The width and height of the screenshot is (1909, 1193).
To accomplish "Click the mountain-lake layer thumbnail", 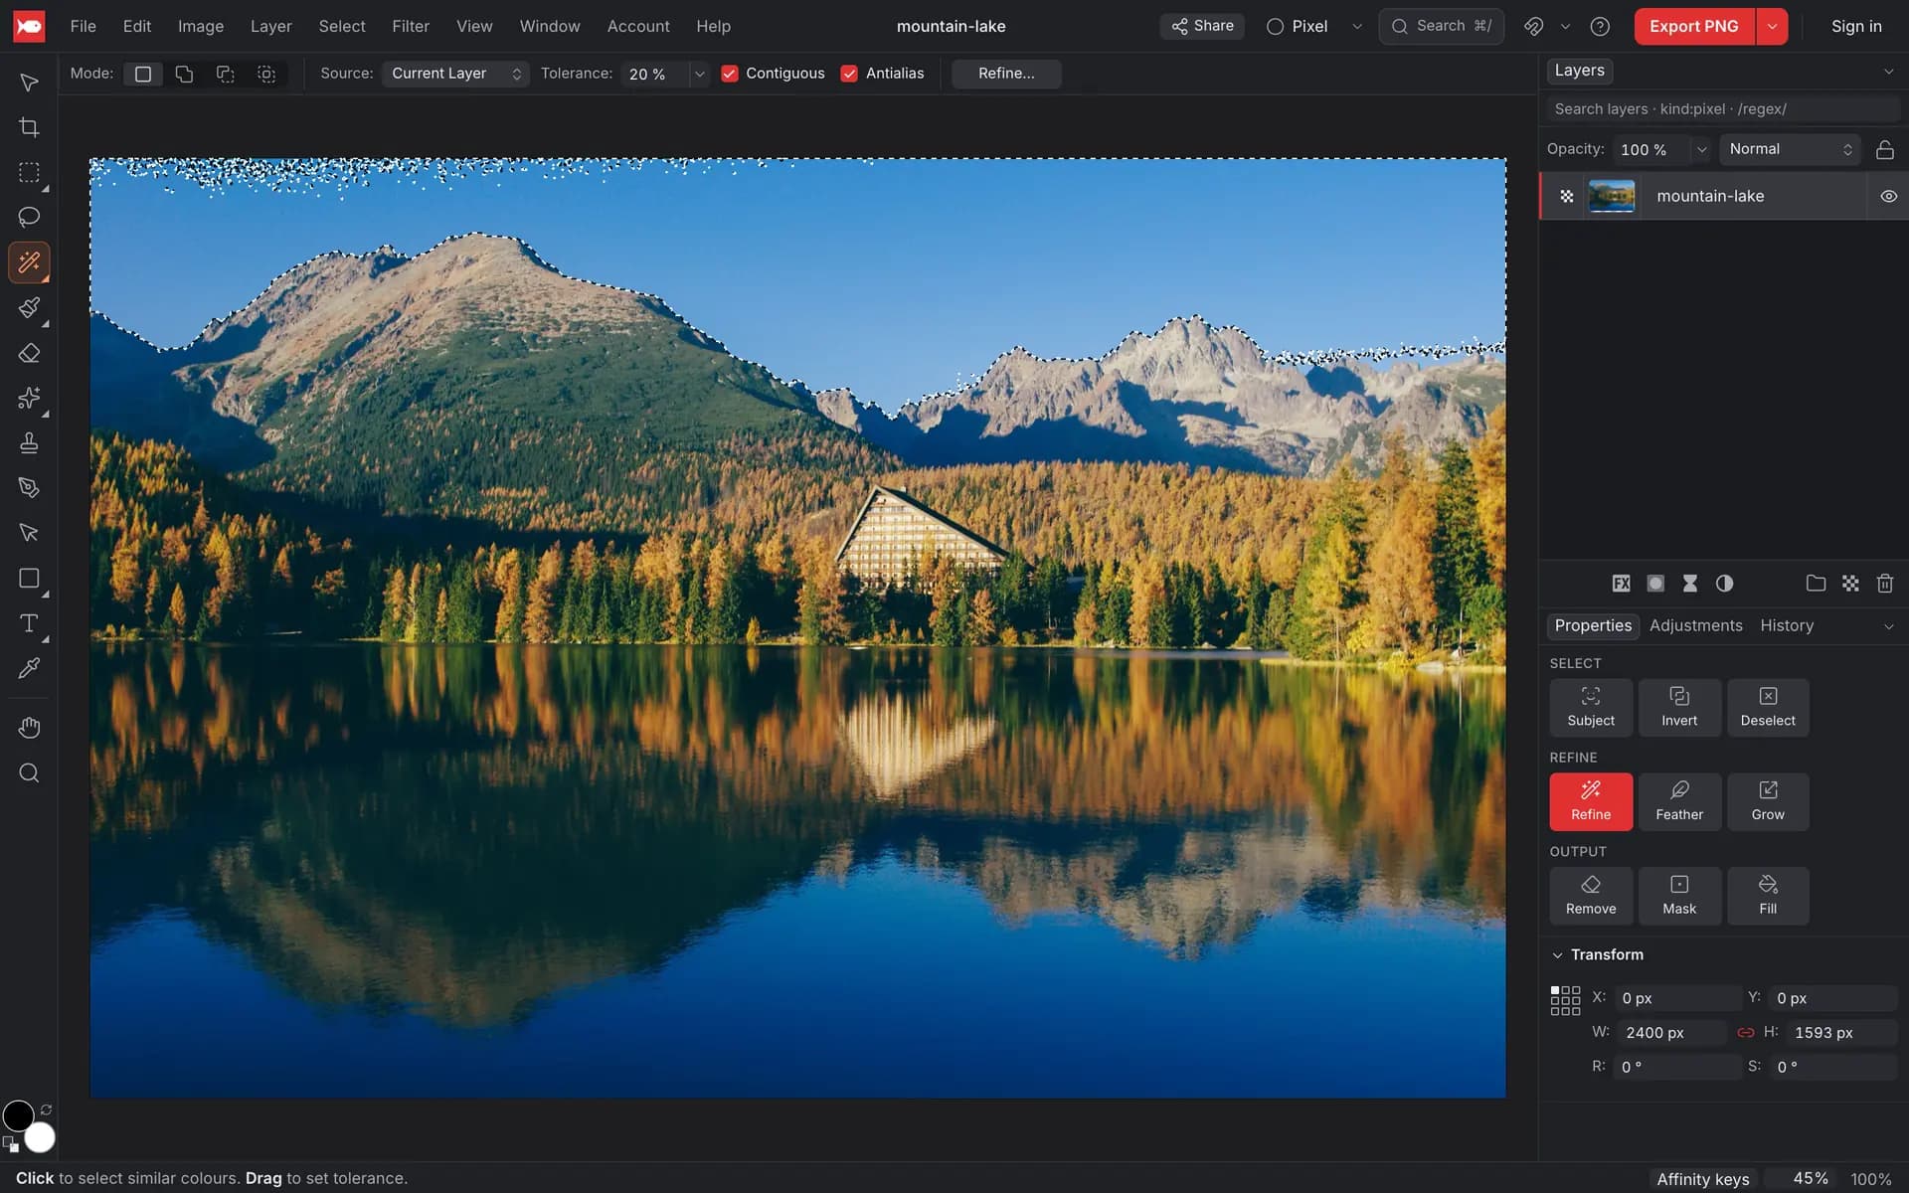I will (x=1611, y=196).
